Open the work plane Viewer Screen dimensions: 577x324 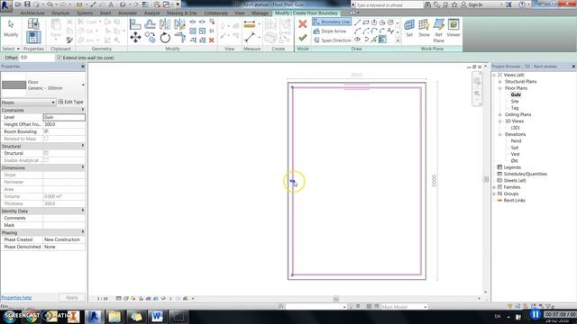[453, 28]
